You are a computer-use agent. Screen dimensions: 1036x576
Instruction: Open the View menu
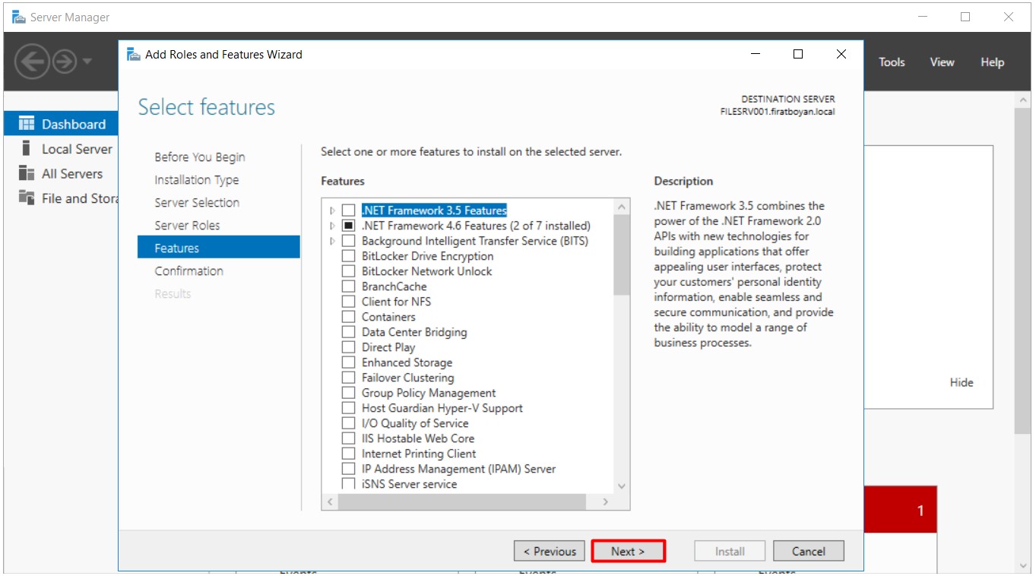coord(942,62)
